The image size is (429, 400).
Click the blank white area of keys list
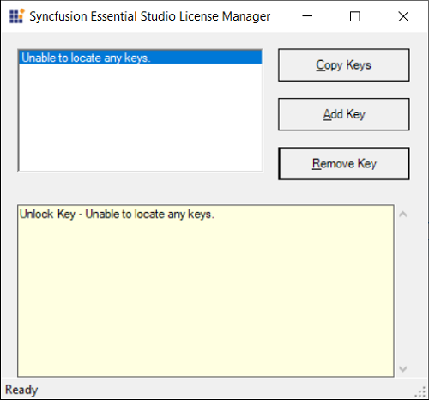[140, 118]
